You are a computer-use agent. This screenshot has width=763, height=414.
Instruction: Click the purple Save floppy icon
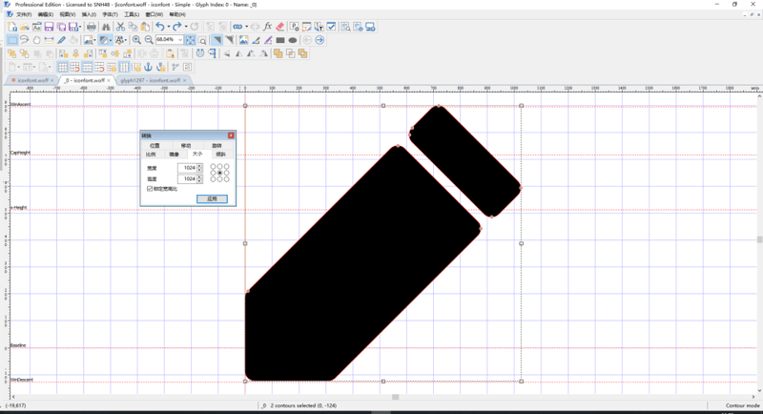(49, 28)
